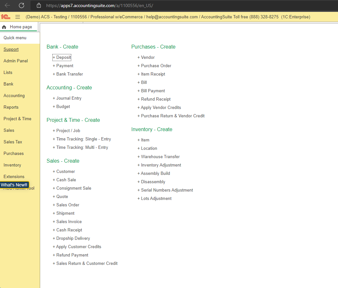Screen dimensions: 338x288
Task: Create a new Journal Entry
Action: (x=67, y=98)
